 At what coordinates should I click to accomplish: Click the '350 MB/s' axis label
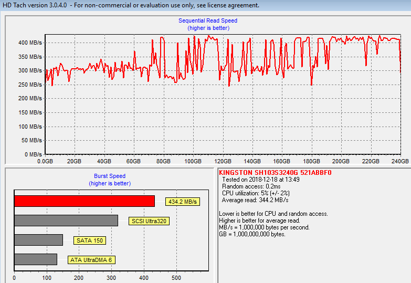click(30, 57)
